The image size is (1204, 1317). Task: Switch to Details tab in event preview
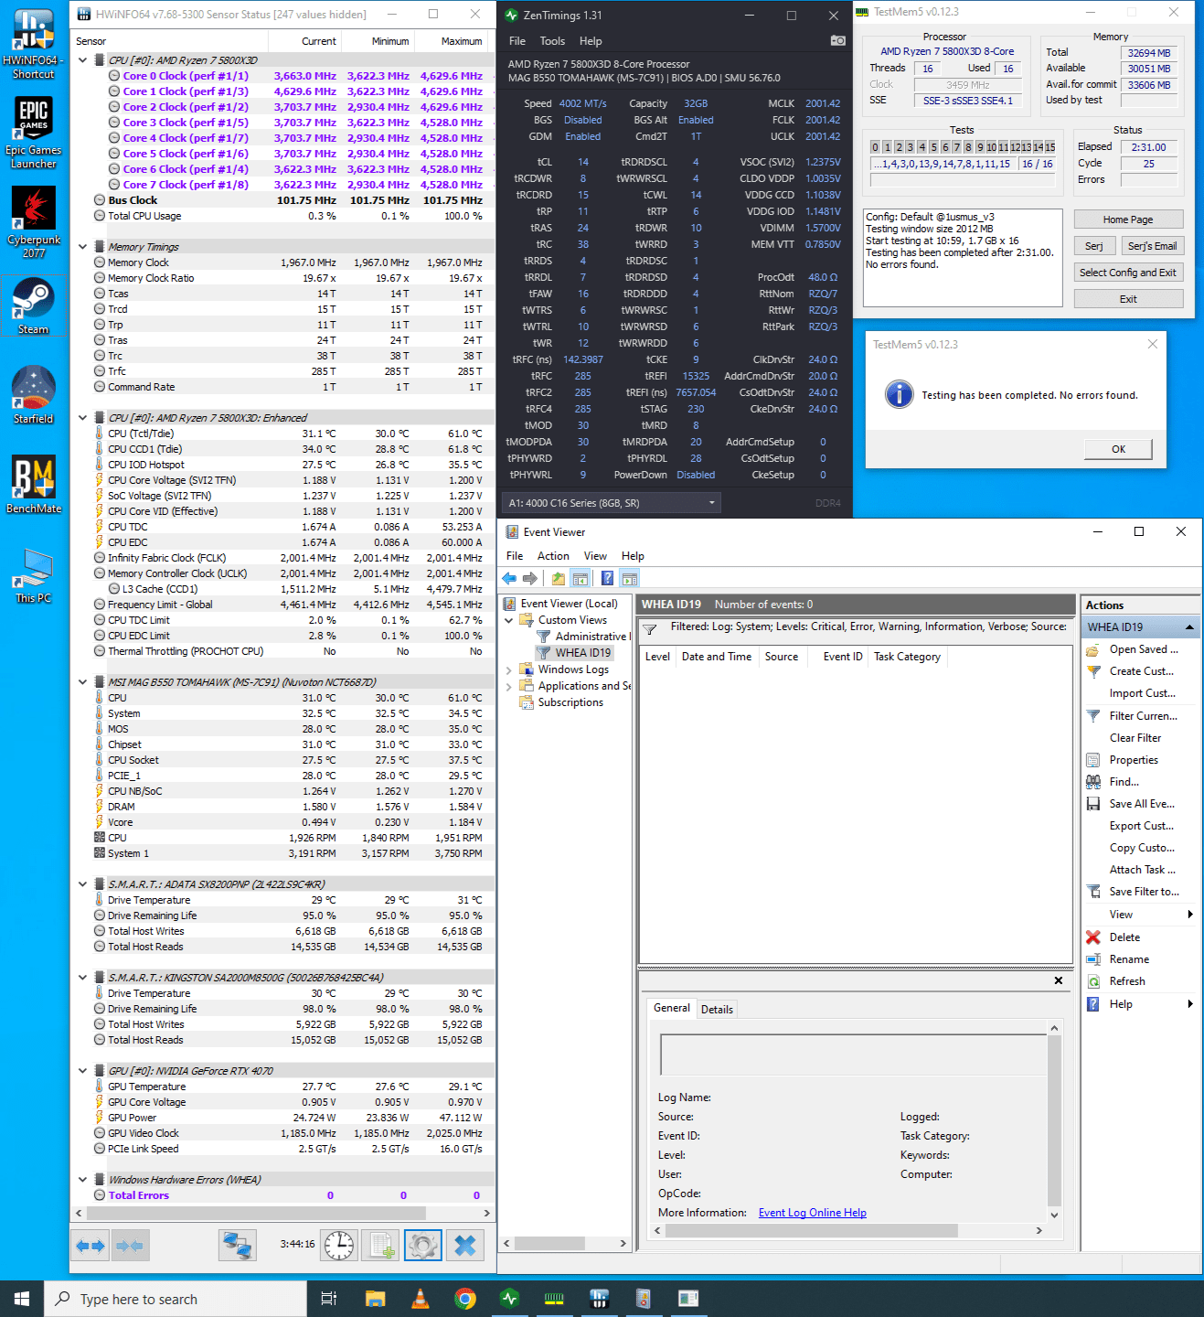click(x=717, y=1010)
